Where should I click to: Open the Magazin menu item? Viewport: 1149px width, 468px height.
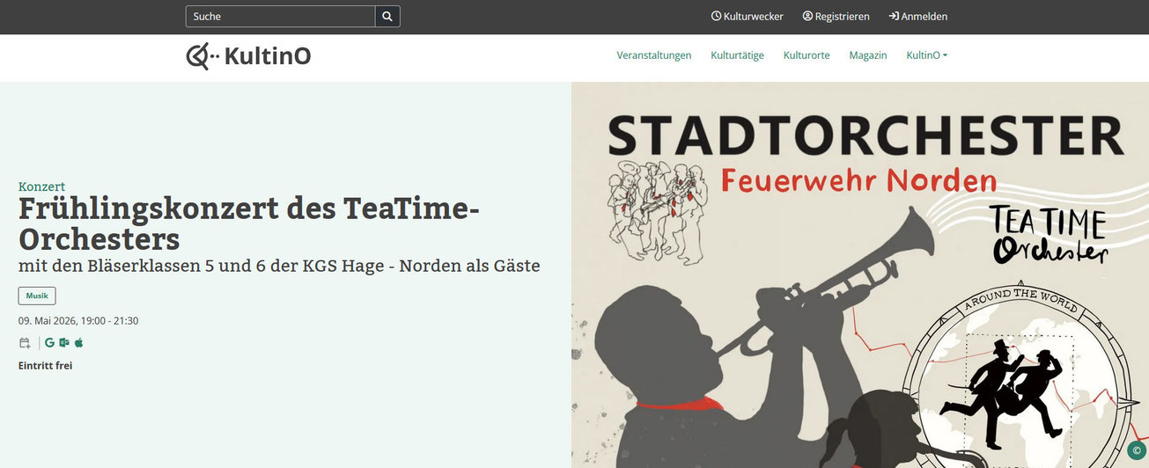(868, 55)
